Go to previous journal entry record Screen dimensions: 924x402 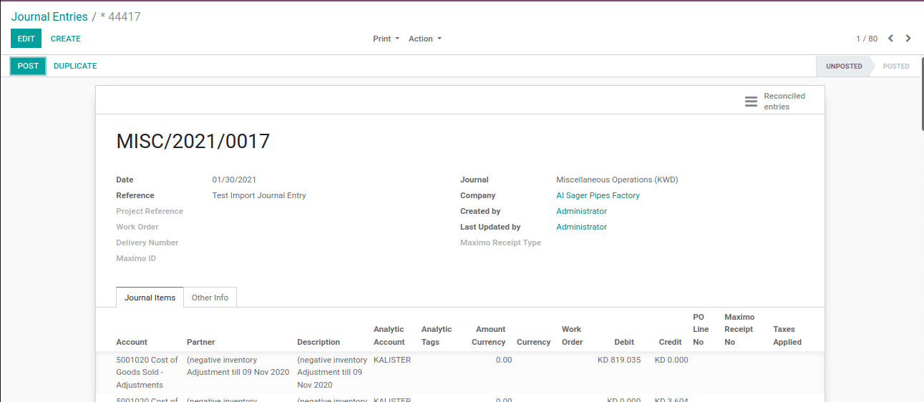(891, 39)
